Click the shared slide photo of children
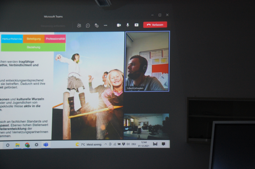 click(89, 86)
